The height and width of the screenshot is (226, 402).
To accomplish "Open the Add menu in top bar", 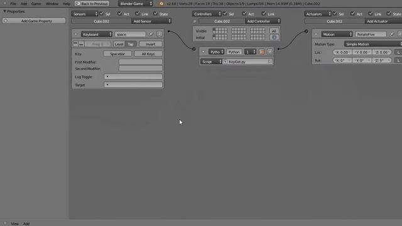I will [24, 4].
